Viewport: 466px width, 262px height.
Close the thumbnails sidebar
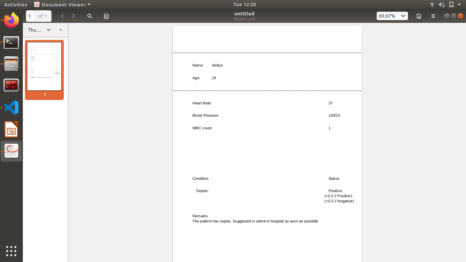point(61,30)
